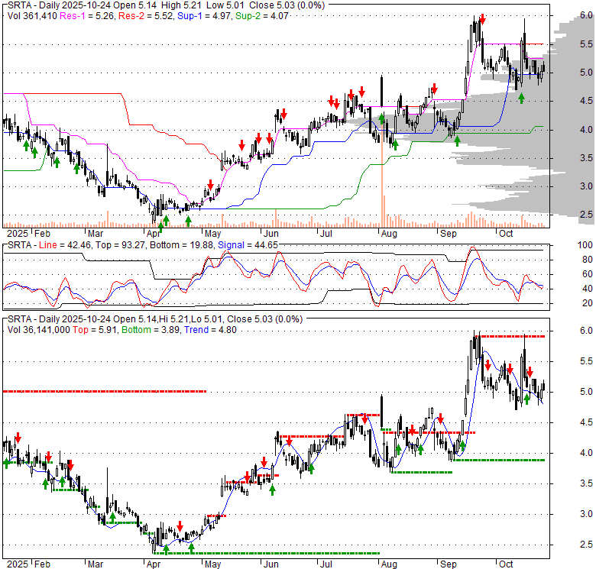The height and width of the screenshot is (569, 596).
Task: Click the tall late-July volume spike bar in the top chart
Action: [381, 187]
